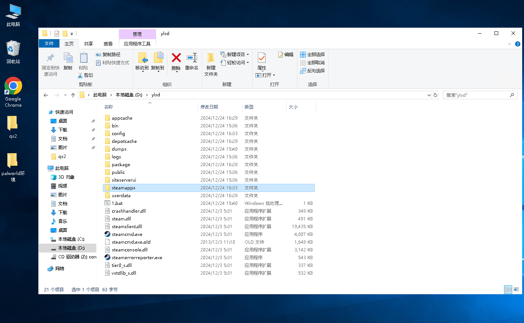
Task: Open the File (文件) tab
Action: click(x=49, y=44)
